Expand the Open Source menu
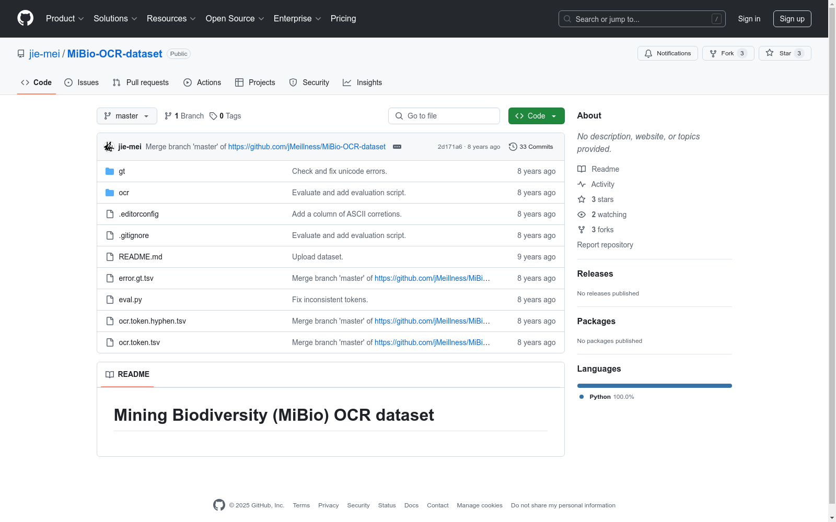The height and width of the screenshot is (522, 836). click(235, 18)
